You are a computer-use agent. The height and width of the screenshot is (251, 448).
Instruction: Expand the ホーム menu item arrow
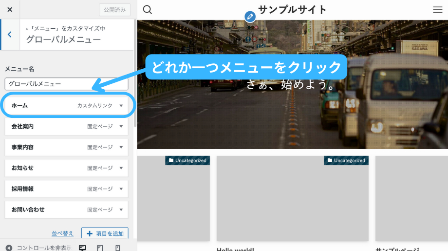(x=121, y=106)
